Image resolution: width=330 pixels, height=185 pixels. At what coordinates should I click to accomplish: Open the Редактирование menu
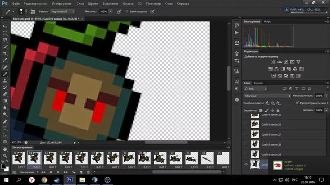35,4
